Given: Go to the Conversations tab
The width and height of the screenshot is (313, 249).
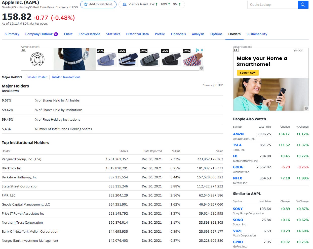Looking at the screenshot, I should click(89, 34).
